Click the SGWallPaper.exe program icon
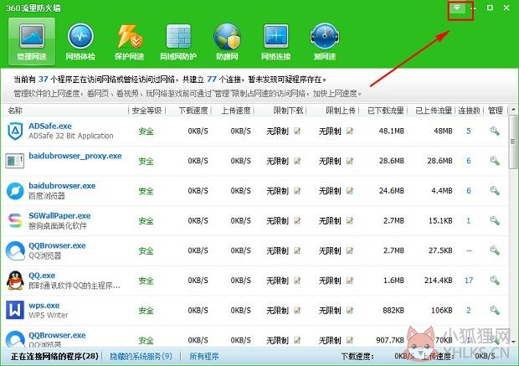This screenshot has width=519, height=366. coord(15,220)
